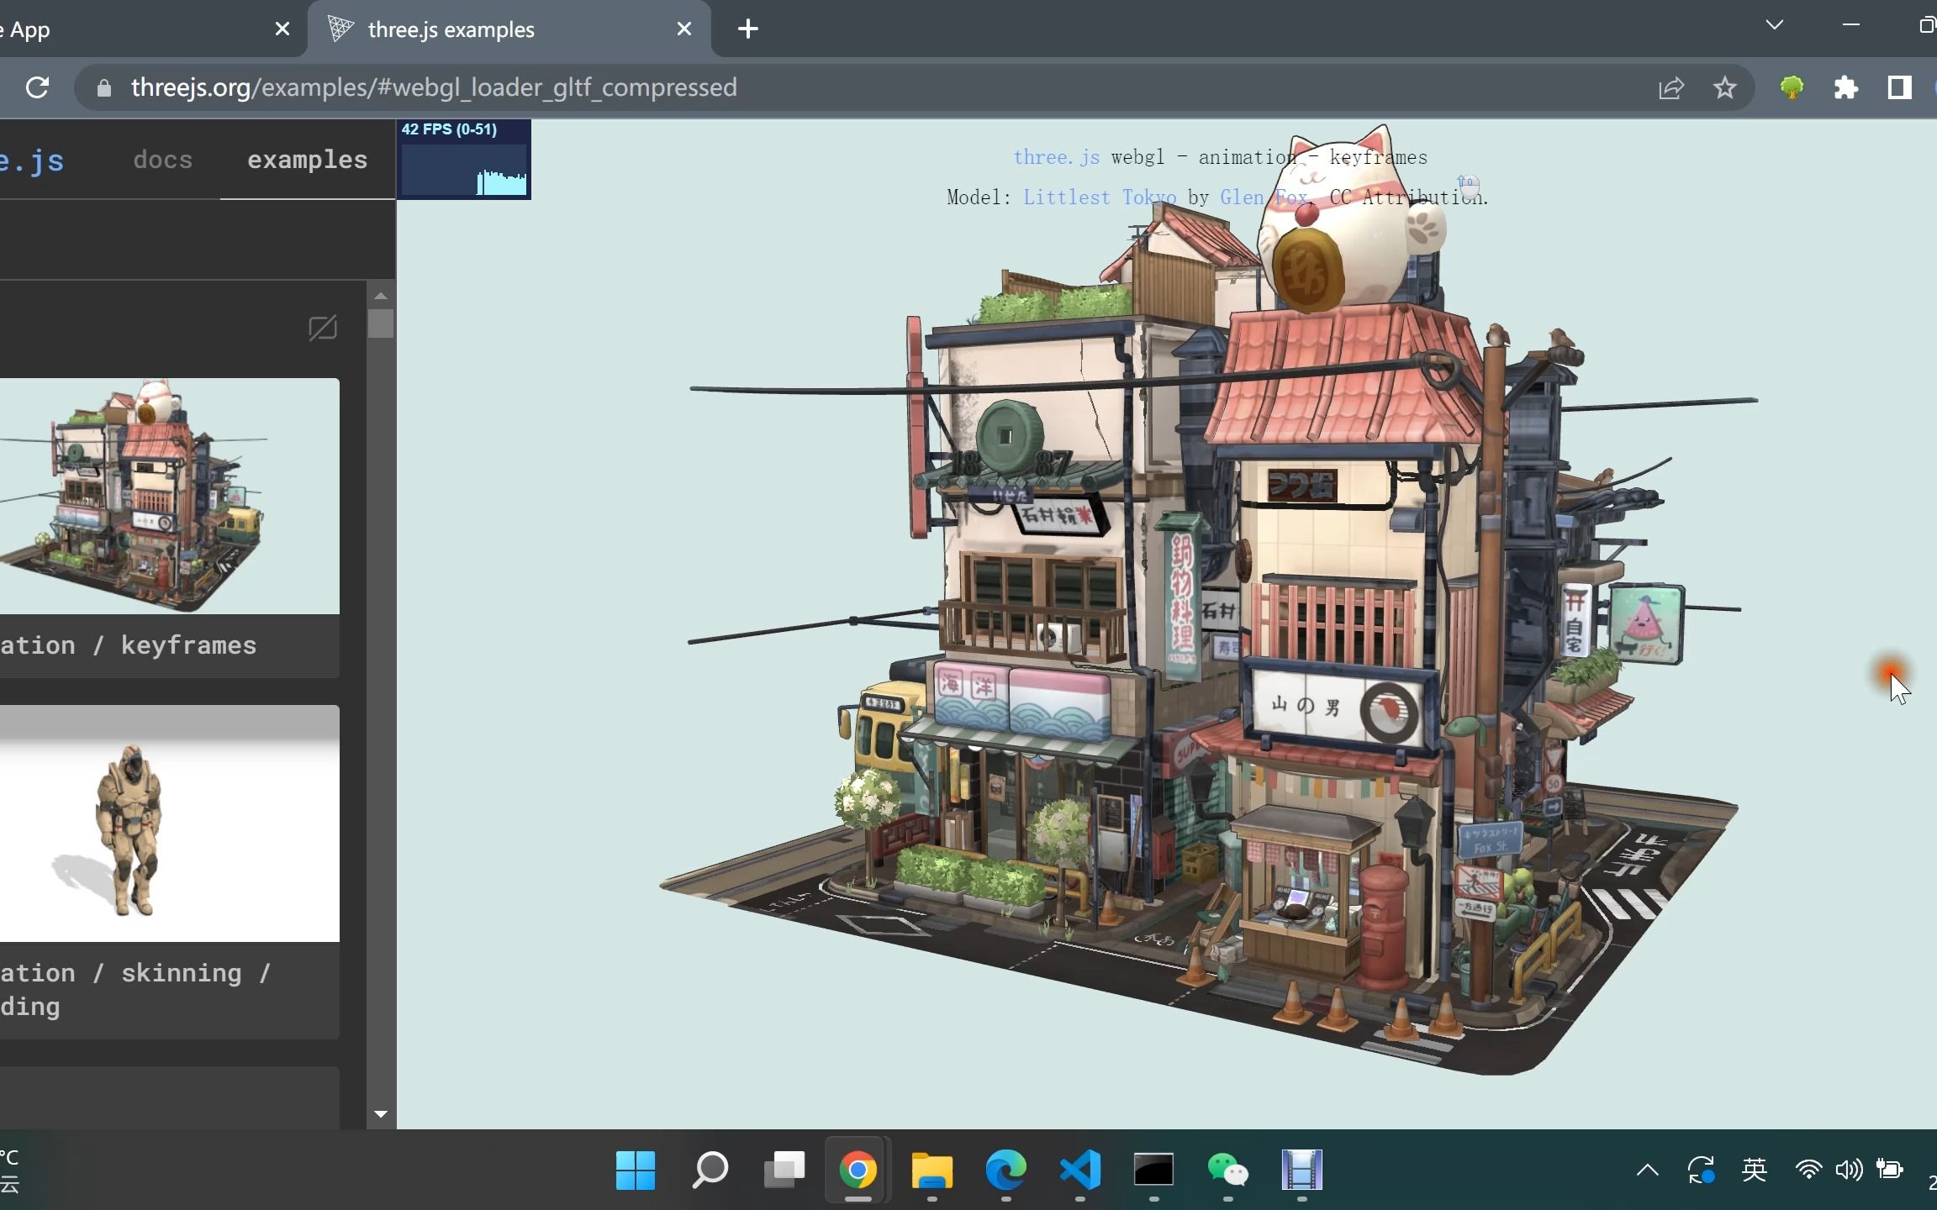1937x1210 pixels.
Task: Click the FPS stats panel
Action: 464,160
